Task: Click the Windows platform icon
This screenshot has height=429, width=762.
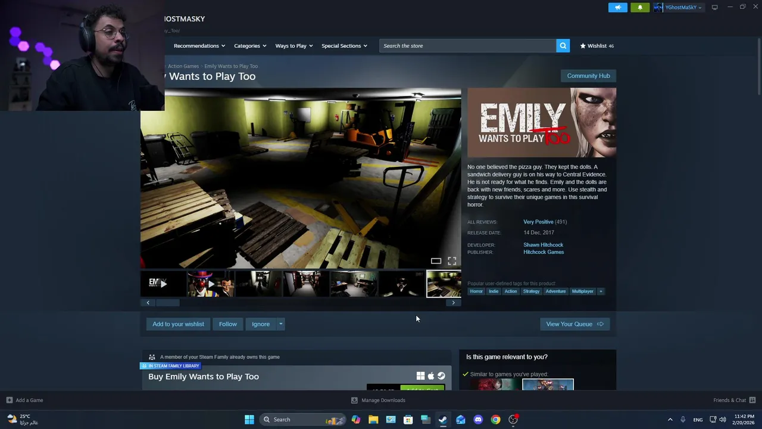Action: [420, 376]
